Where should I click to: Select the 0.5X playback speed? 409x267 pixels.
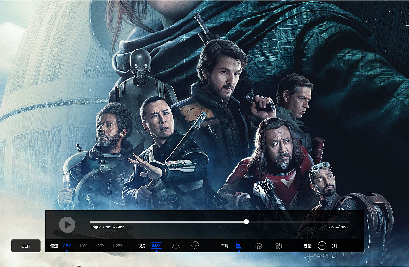[x=67, y=246]
